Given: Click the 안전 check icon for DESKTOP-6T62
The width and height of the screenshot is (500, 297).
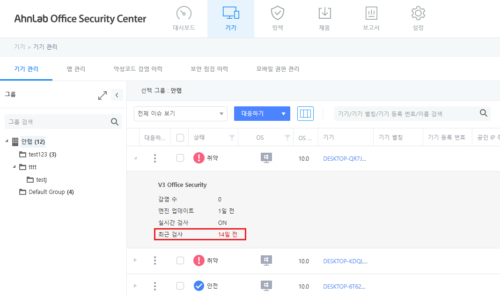Looking at the screenshot, I should (x=199, y=286).
